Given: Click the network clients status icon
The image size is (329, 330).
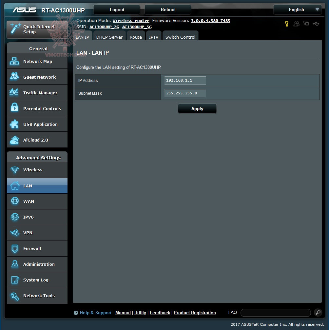Looking at the screenshot, I should [x=306, y=24].
